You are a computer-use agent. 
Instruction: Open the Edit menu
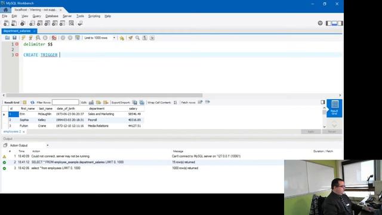click(x=14, y=16)
